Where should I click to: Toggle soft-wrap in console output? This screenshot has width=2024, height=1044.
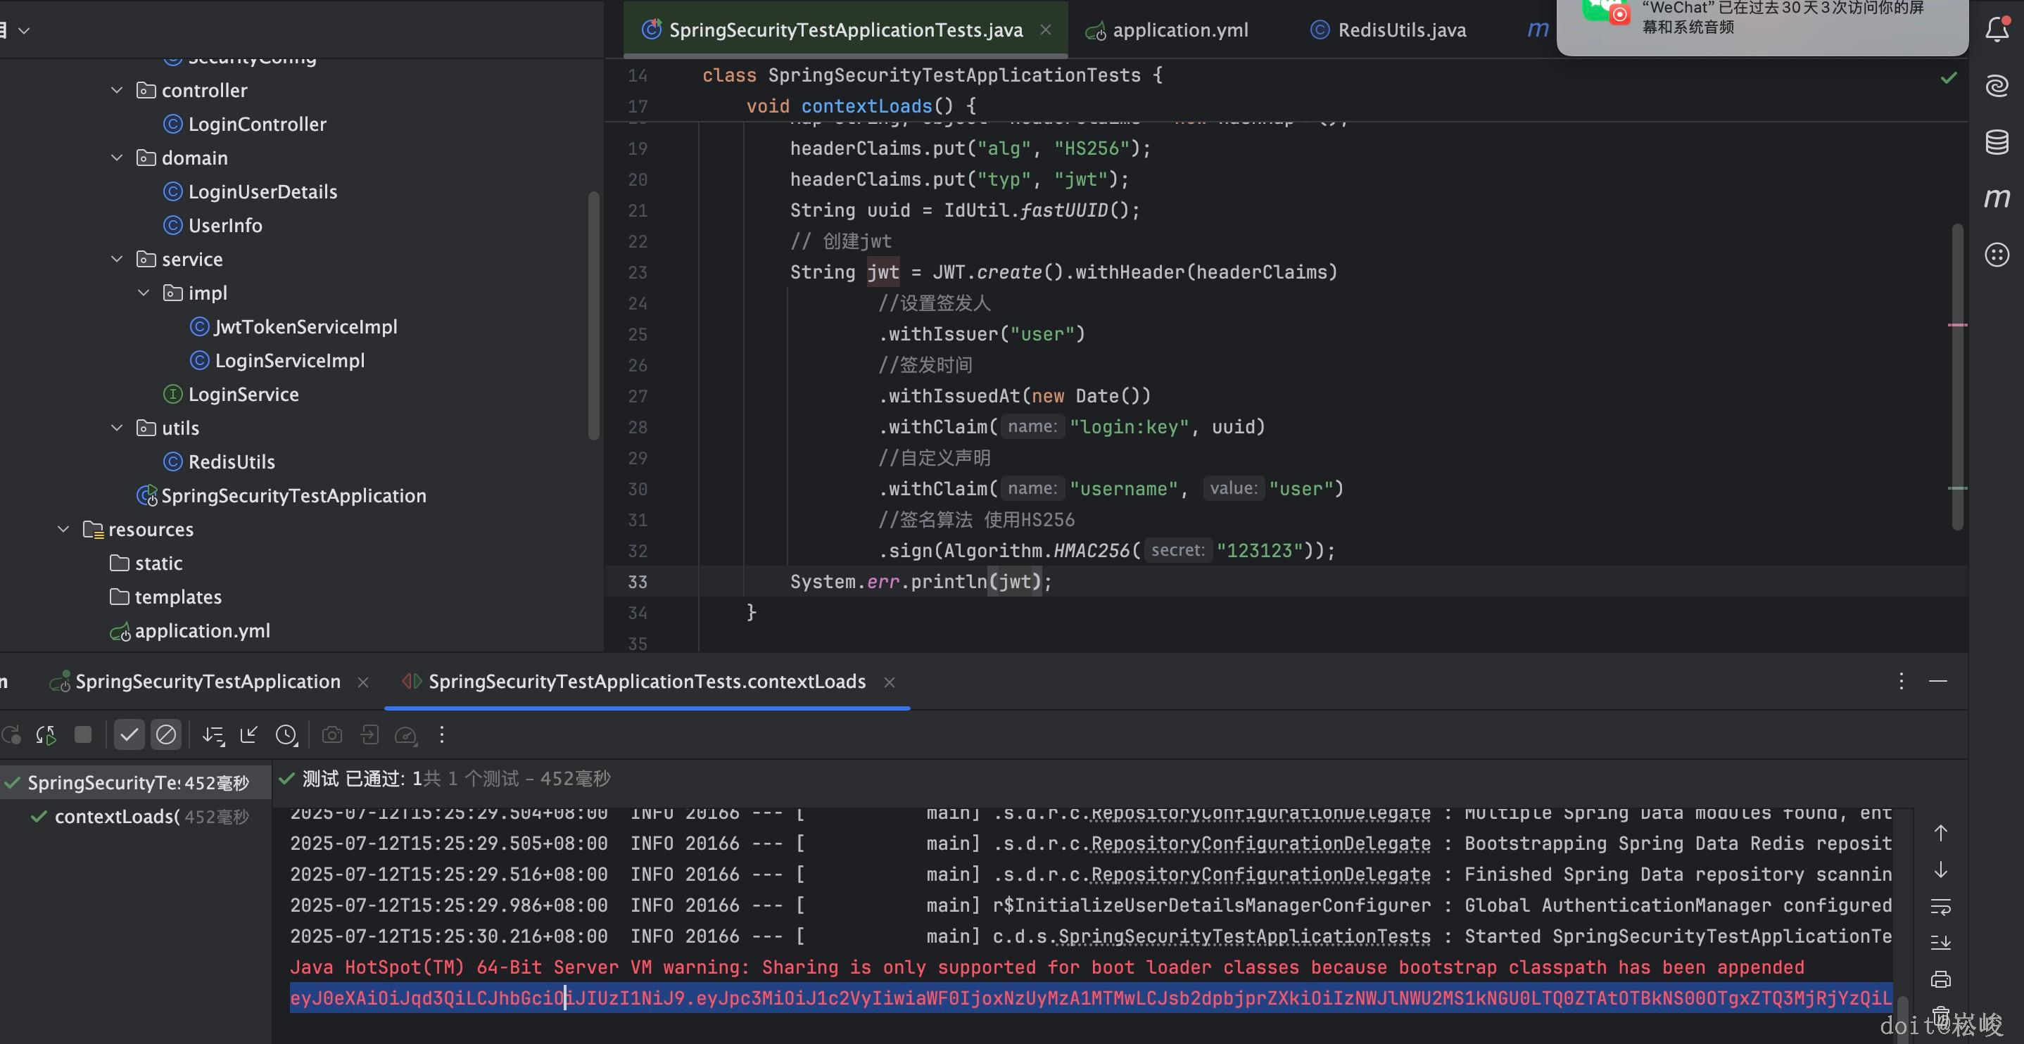(1941, 907)
